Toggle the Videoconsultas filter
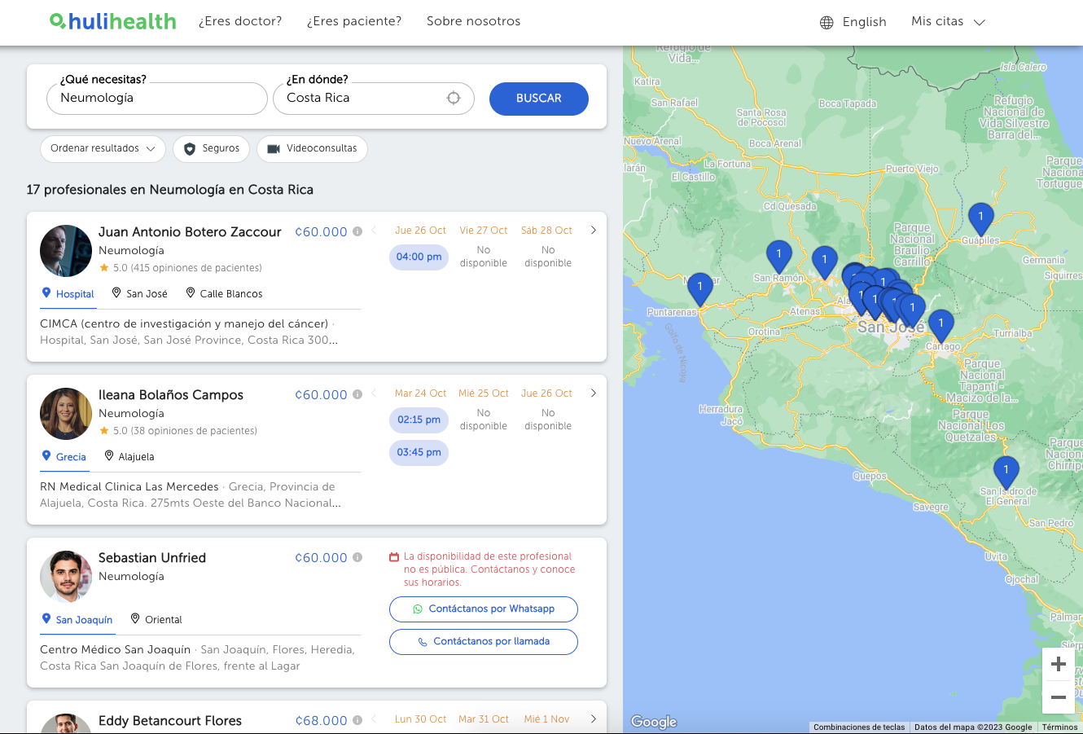Image resolution: width=1083 pixels, height=734 pixels. [312, 148]
